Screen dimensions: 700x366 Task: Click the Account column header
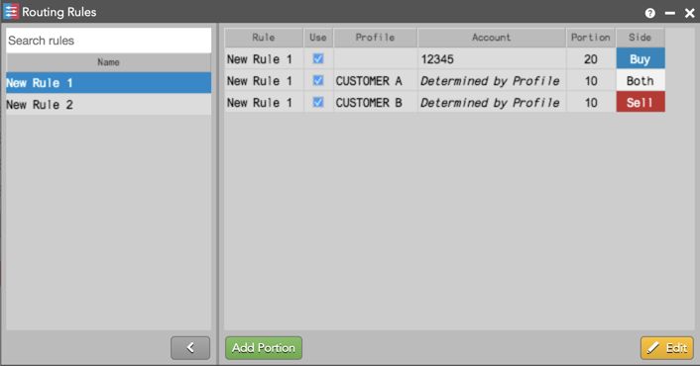(x=492, y=38)
